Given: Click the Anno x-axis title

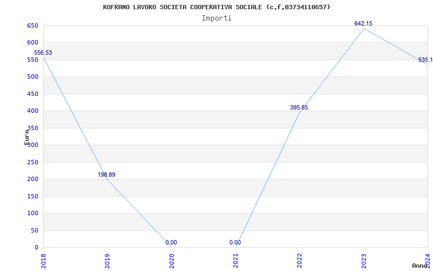Looking at the screenshot, I should pyautogui.click(x=420, y=266).
